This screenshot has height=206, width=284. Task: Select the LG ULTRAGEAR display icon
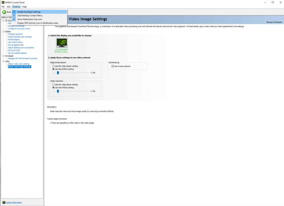tap(62, 43)
